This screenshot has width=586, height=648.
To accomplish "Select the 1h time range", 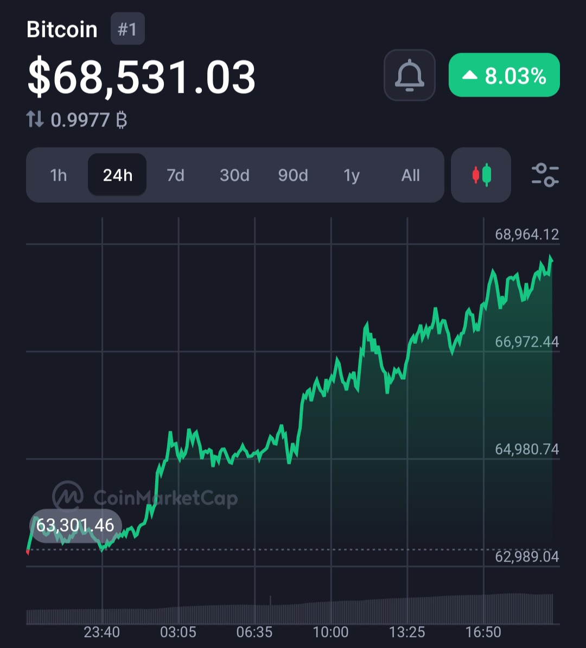I will pos(58,175).
